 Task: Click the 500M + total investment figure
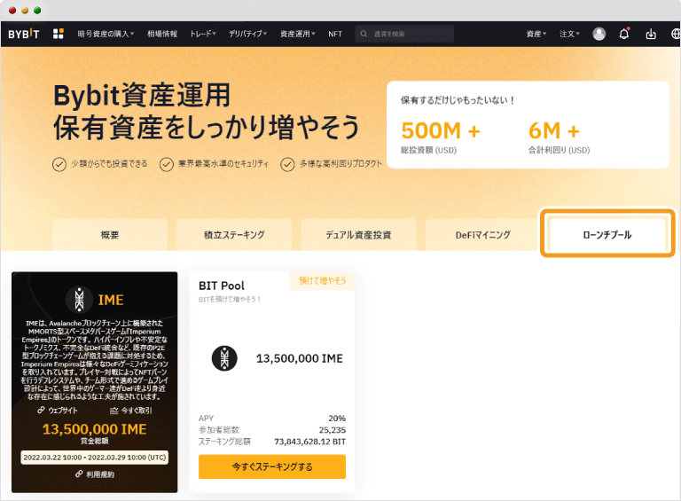pos(441,130)
